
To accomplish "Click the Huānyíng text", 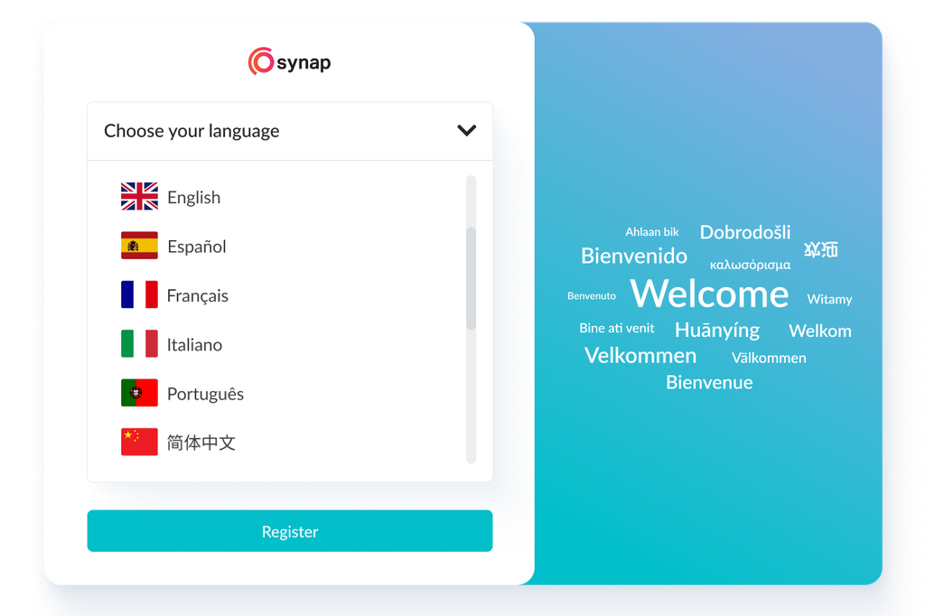I will click(716, 330).
